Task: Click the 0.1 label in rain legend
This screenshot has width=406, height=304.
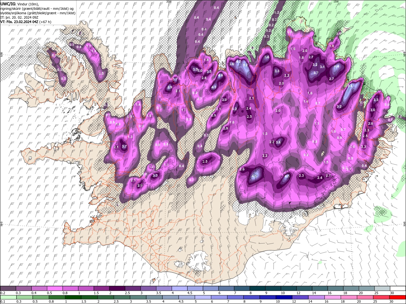Action: (2, 302)
